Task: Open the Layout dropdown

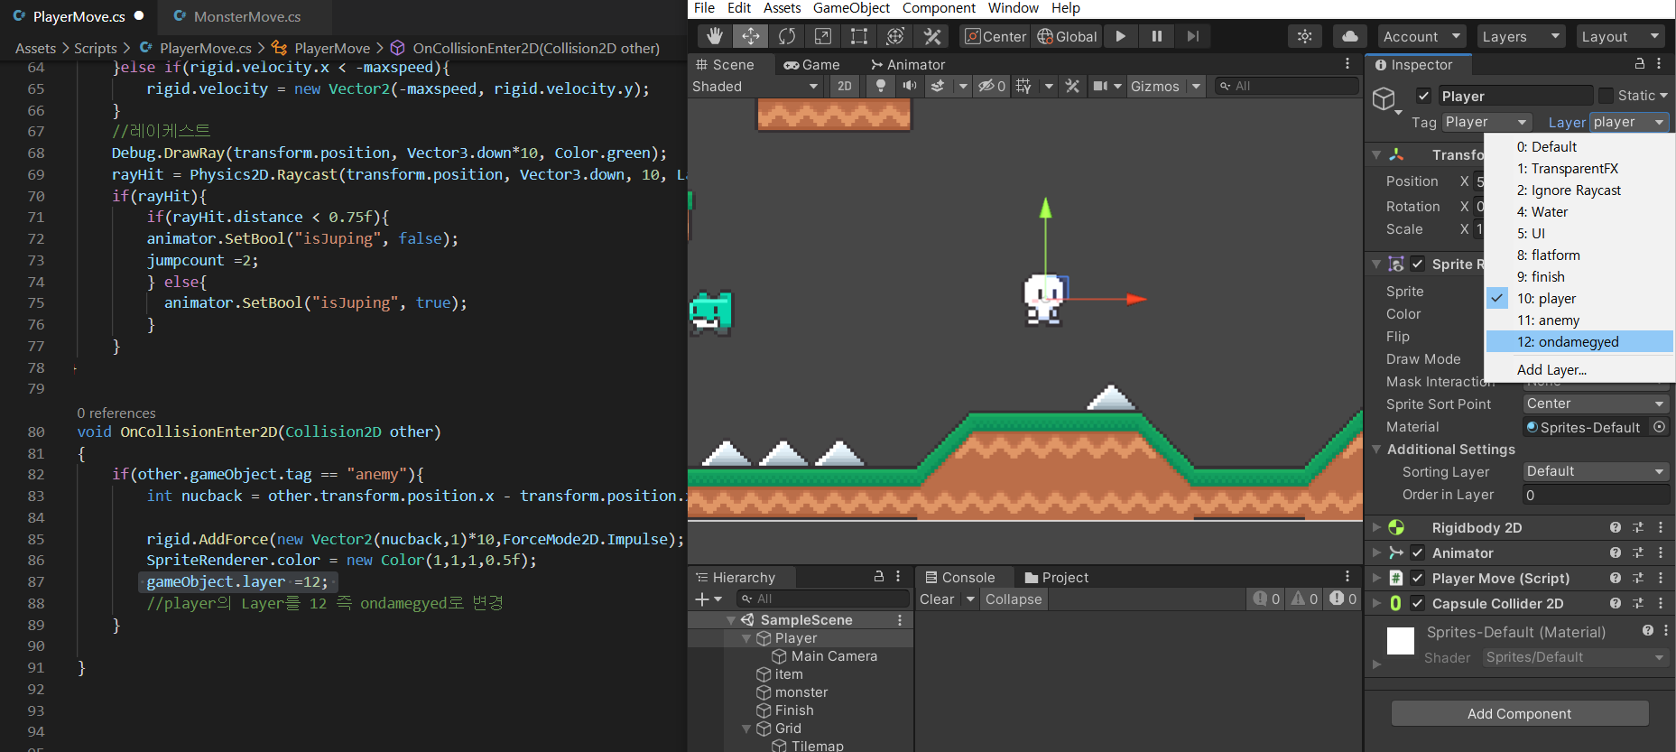Action: (1621, 36)
